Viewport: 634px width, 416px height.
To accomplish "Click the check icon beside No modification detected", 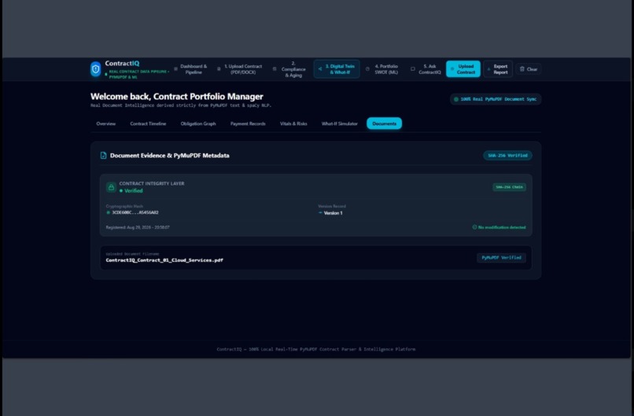I will click(x=474, y=227).
